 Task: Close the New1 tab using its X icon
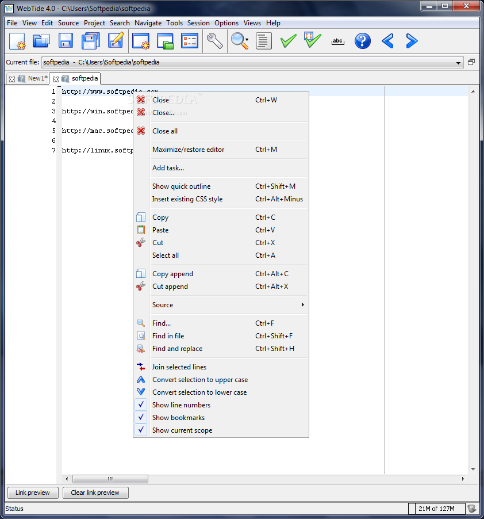point(12,79)
